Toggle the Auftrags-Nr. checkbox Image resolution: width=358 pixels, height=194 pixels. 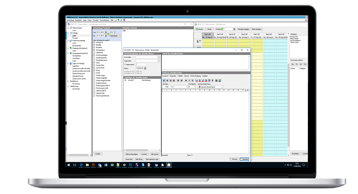pos(94,42)
